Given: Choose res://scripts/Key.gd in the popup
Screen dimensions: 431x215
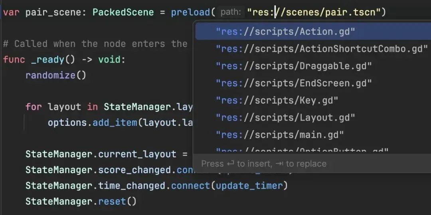Looking at the screenshot, I should click(x=277, y=100).
